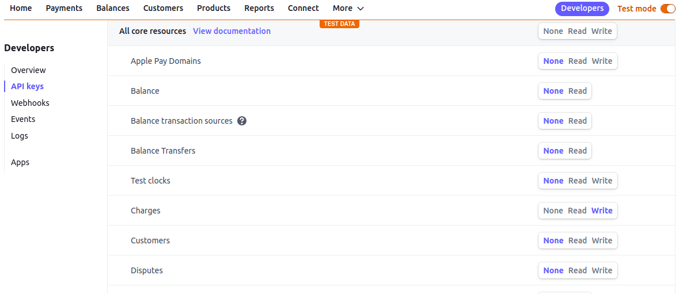Click the All core resources label
Screen dimensions: 683x294
tap(153, 31)
